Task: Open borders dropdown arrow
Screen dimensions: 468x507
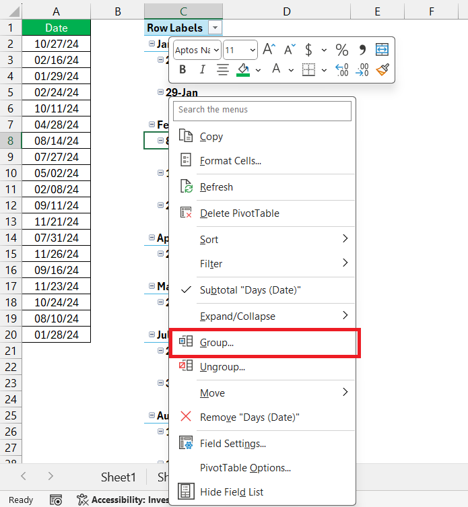Action: [x=324, y=70]
